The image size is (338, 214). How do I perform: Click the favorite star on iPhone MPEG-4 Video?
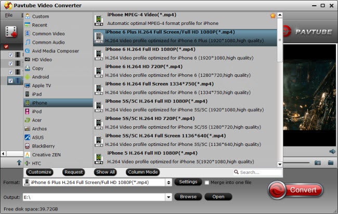click(x=273, y=16)
